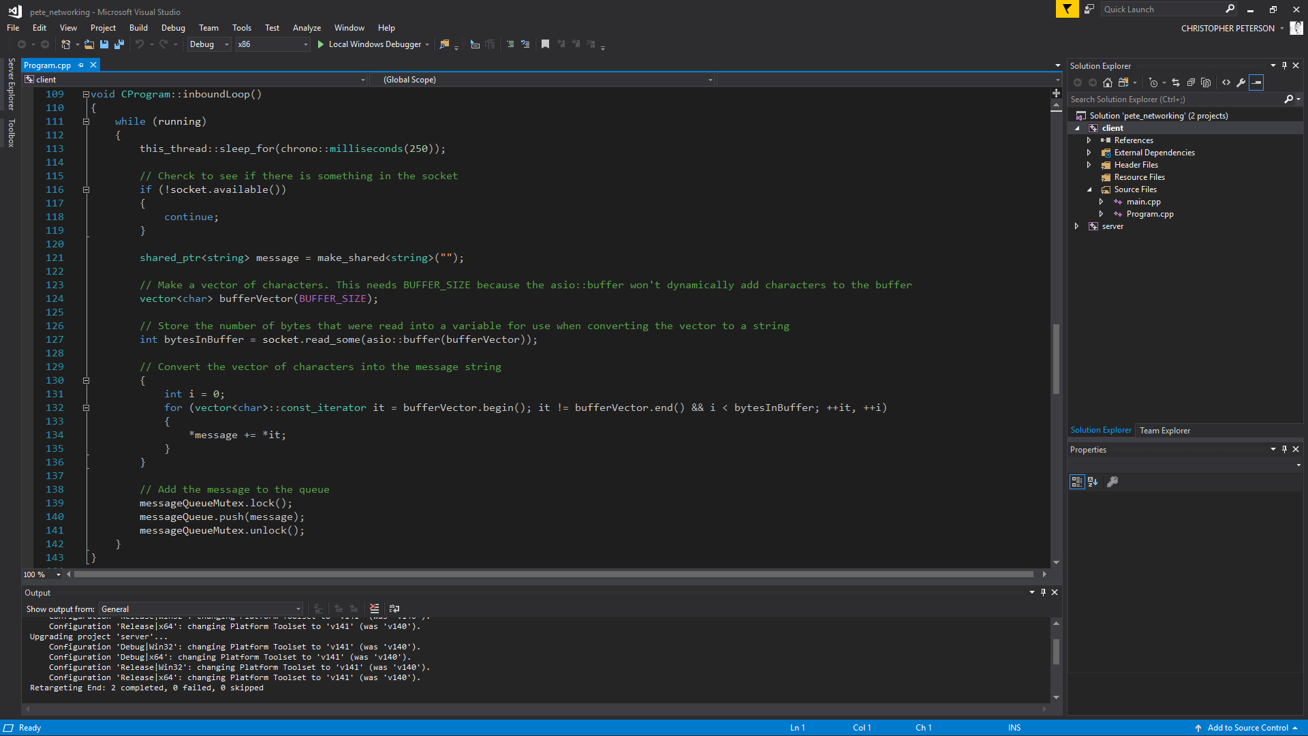Click Clear All in Output window
The height and width of the screenshot is (736, 1308).
[374, 609]
